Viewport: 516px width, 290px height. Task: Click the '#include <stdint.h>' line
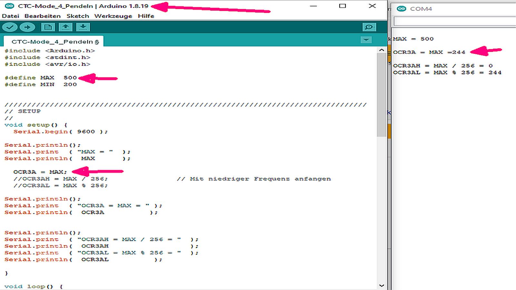coord(47,57)
